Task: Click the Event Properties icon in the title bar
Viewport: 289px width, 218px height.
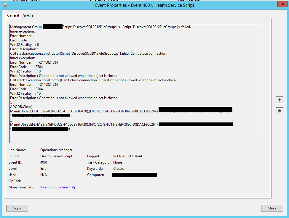Action: pos(5,5)
